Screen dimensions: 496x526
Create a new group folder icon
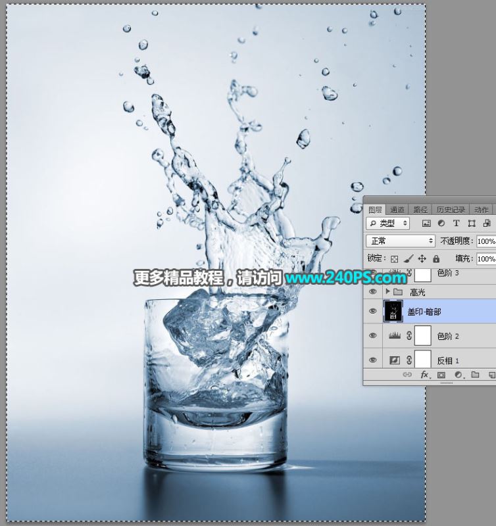(x=475, y=374)
